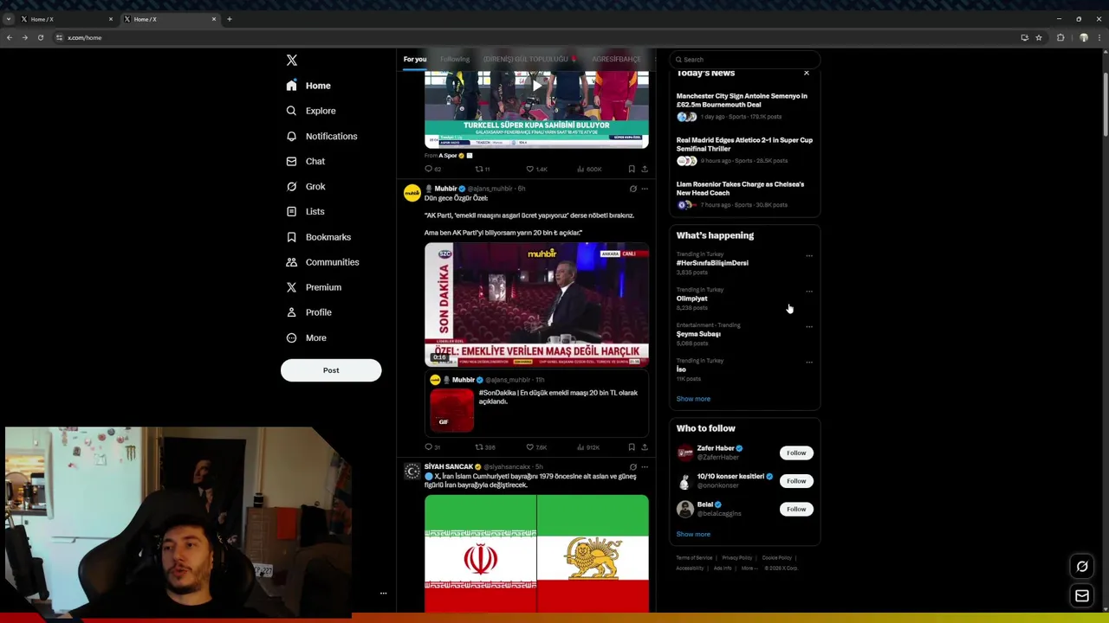
Task: Reply to the Muhbir post
Action: pyautogui.click(x=432, y=447)
